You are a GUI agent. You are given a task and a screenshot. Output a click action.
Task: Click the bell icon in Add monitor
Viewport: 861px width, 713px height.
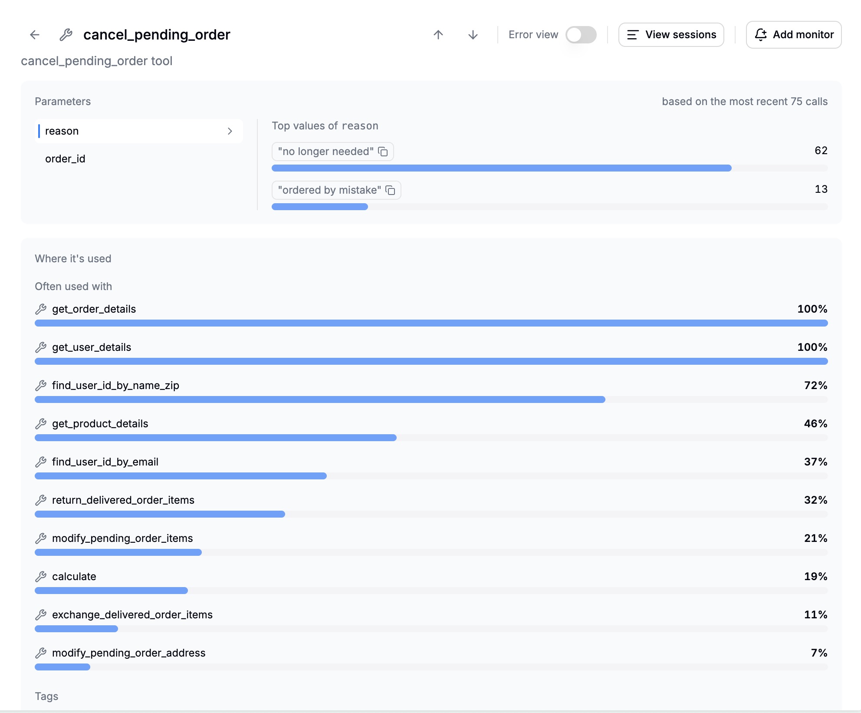pyautogui.click(x=761, y=35)
